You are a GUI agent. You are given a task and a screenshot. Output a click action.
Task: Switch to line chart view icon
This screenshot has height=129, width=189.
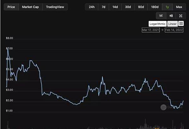[161, 15]
